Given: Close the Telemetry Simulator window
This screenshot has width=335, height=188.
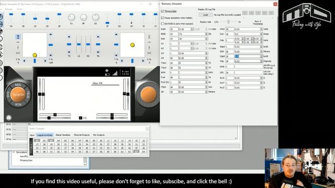Looking at the screenshot, I should tap(275, 4).
